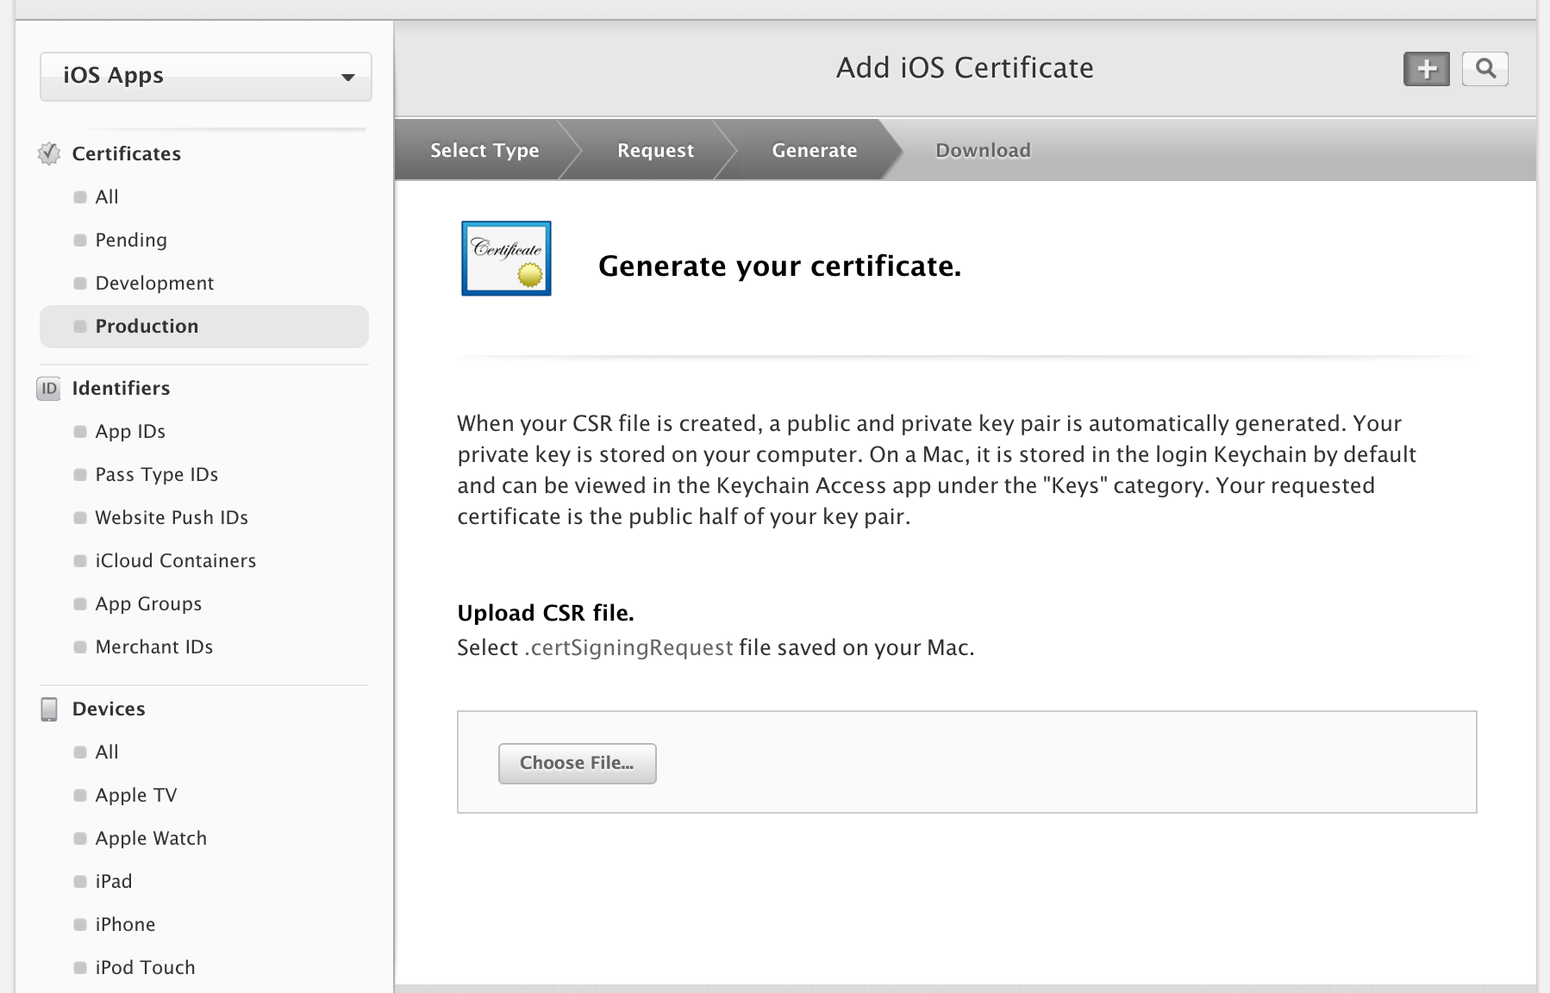Open Merchant IDs
The image size is (1550, 993).
point(154,646)
